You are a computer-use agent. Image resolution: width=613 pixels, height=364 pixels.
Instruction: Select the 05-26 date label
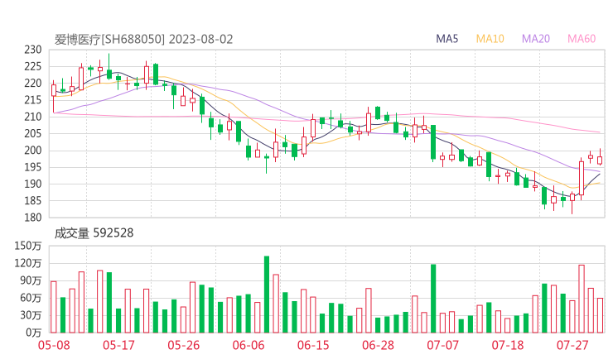[x=184, y=345]
